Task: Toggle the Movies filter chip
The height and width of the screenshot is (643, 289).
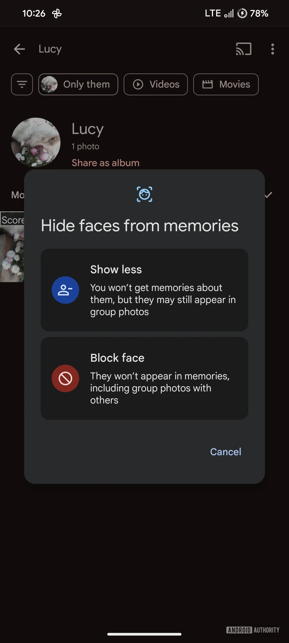Action: [x=226, y=84]
